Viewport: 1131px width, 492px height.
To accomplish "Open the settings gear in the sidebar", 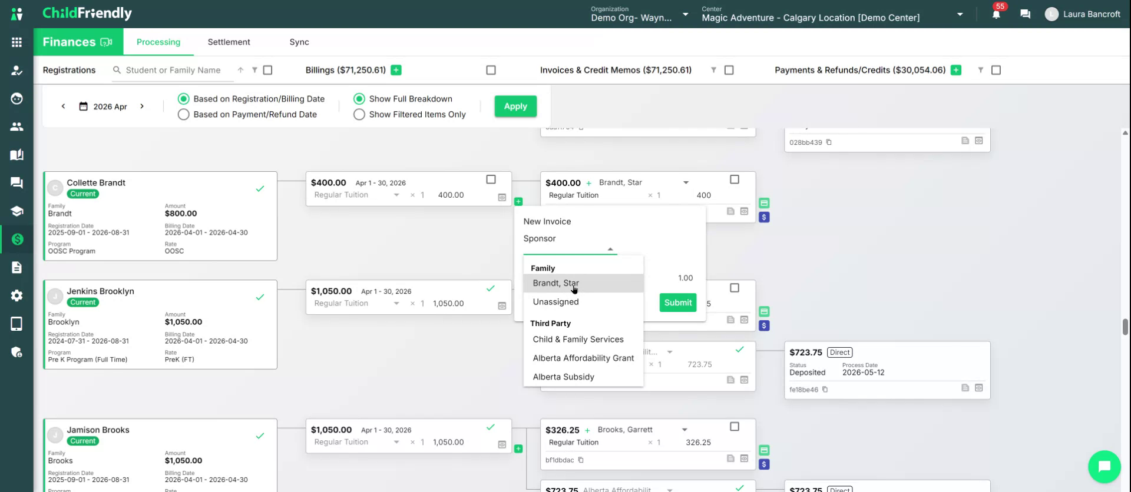I will 16,295.
